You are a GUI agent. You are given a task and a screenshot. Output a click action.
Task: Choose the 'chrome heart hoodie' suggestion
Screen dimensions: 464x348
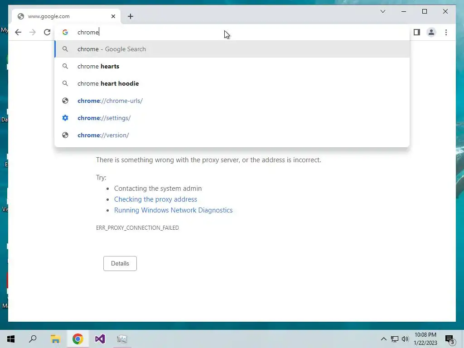click(232, 83)
